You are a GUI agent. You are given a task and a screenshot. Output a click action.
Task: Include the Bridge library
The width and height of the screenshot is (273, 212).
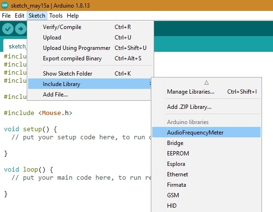[206, 143]
